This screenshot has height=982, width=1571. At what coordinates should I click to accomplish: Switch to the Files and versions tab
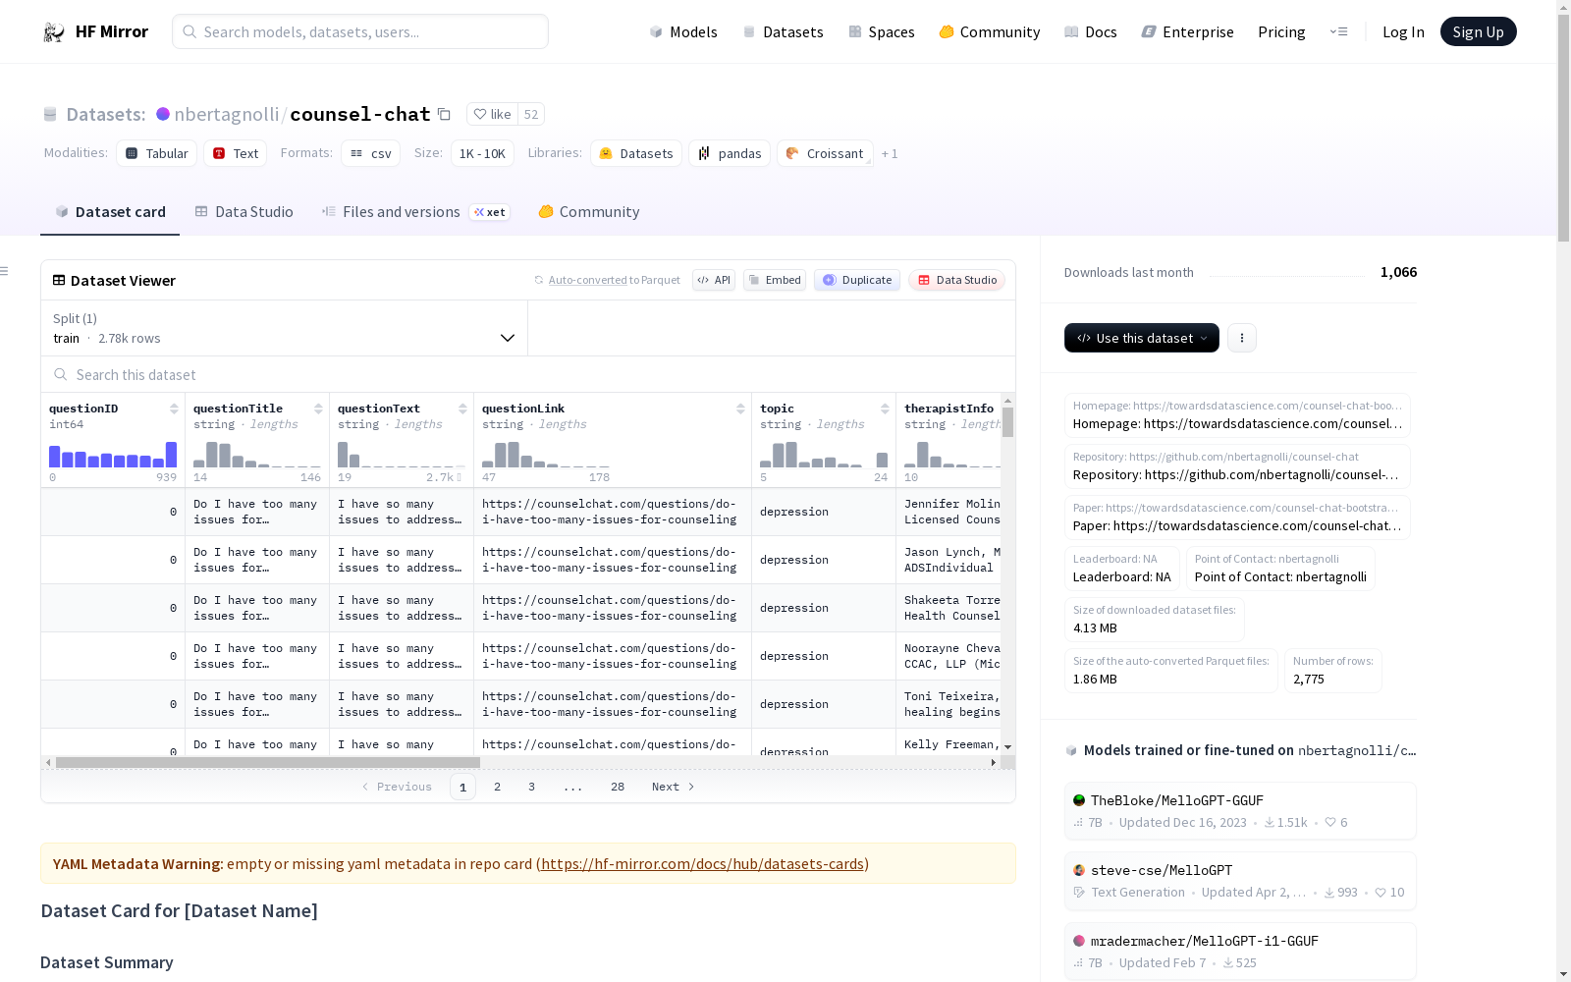point(415,212)
